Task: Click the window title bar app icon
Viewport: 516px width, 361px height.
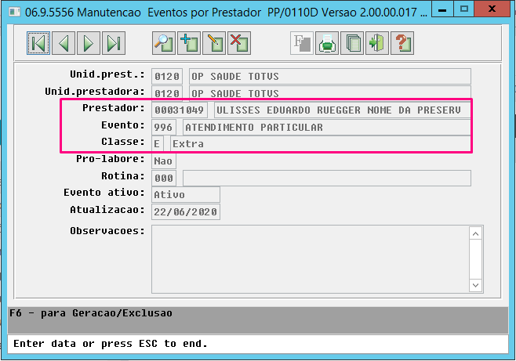Action: tap(14, 13)
